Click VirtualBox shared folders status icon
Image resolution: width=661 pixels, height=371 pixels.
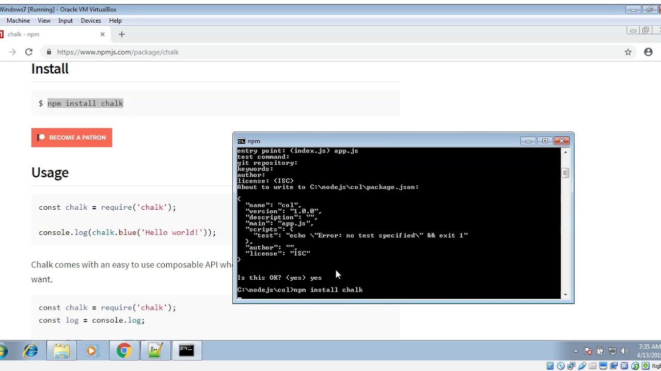[x=592, y=366]
